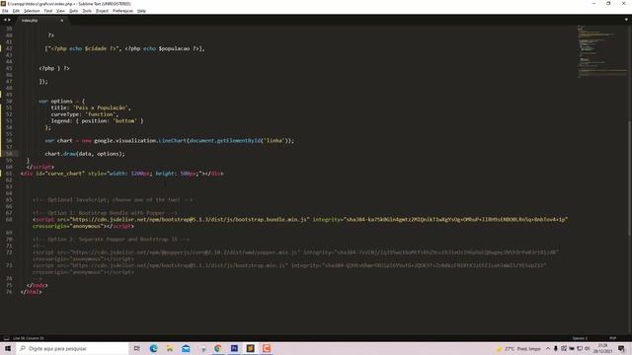Screen dimensions: 632x355
Task: Go to next tab with right arrow
Action: [9, 20]
